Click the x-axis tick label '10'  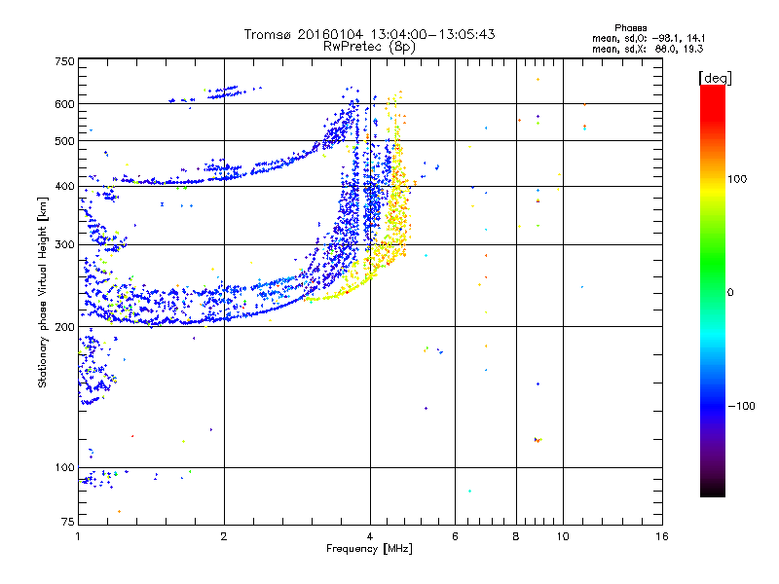563,536
